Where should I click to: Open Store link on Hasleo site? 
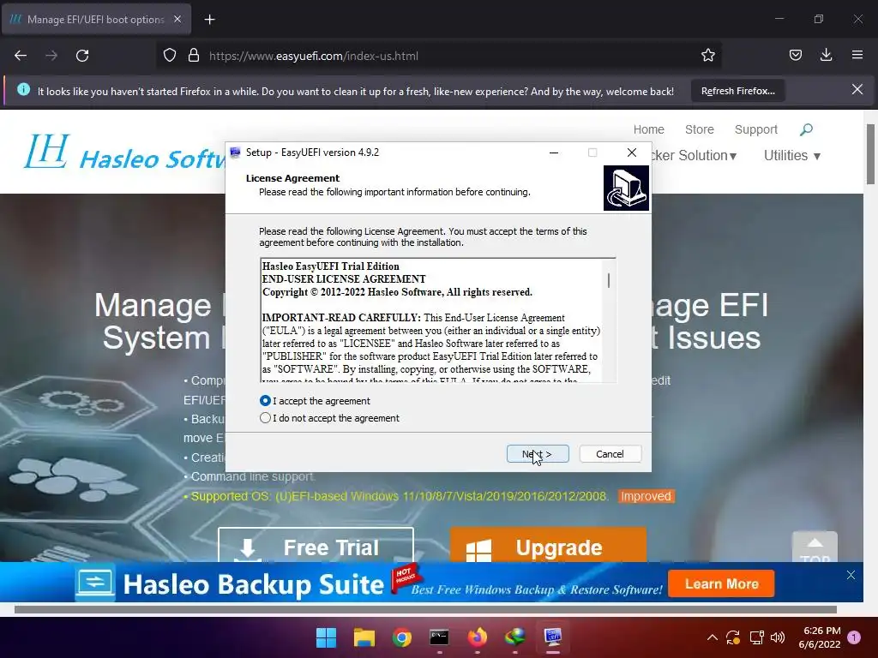[700, 129]
